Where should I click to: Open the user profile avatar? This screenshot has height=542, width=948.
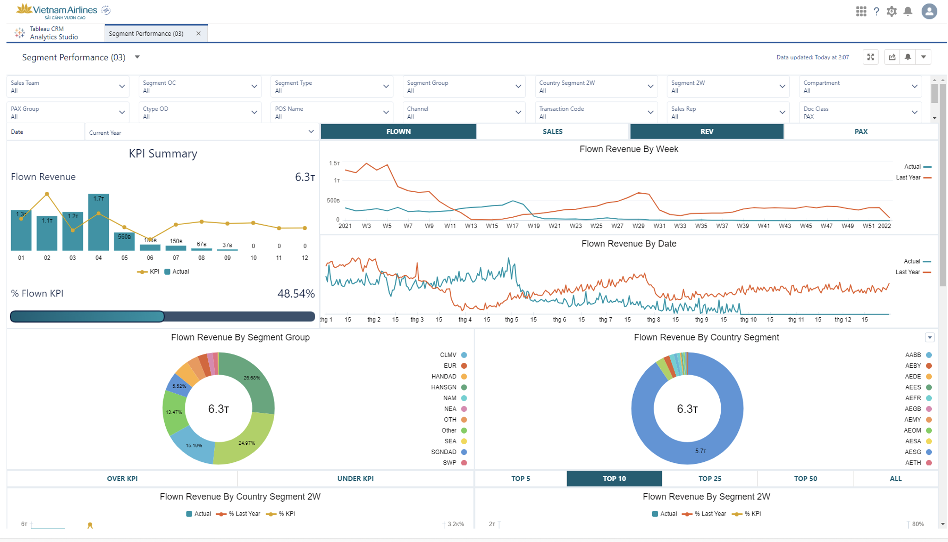tap(929, 11)
